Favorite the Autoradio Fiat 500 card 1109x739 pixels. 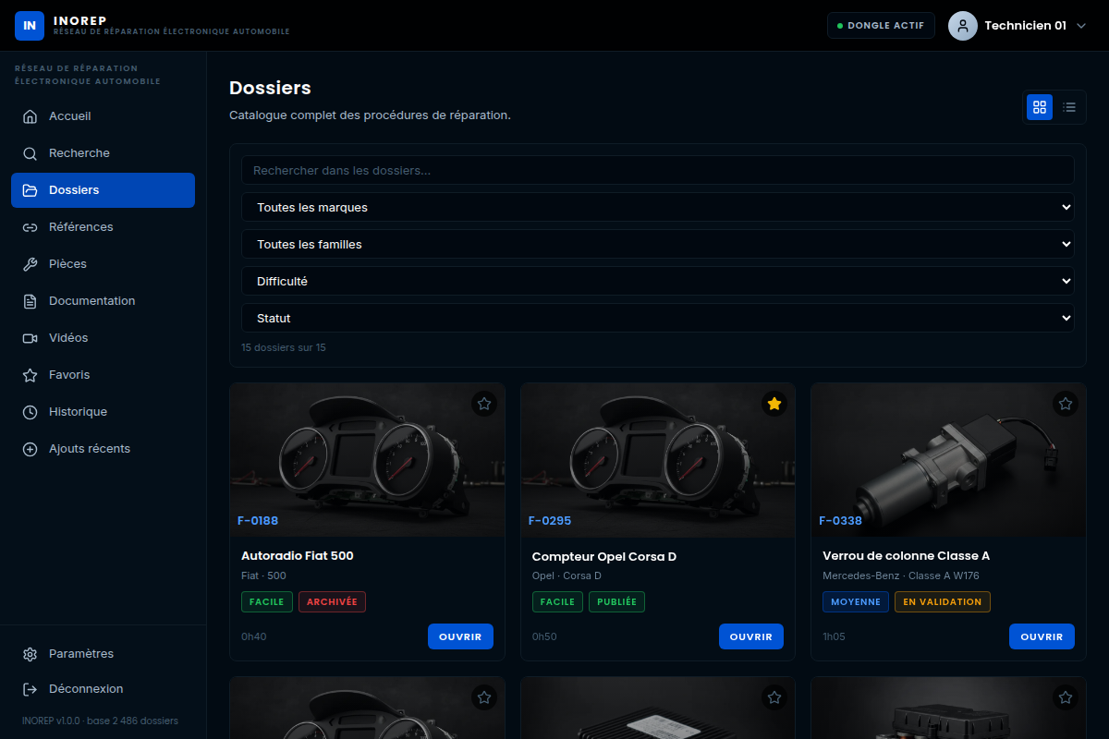tap(484, 404)
